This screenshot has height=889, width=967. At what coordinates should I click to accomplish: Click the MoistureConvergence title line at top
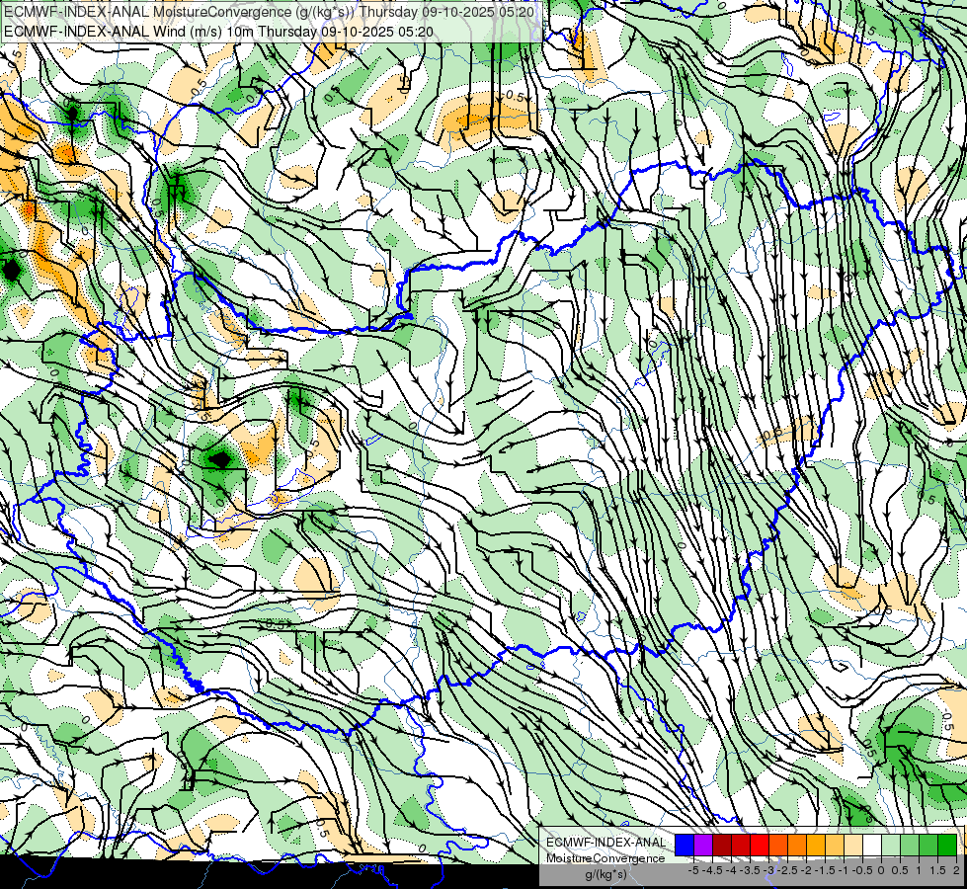(x=269, y=12)
